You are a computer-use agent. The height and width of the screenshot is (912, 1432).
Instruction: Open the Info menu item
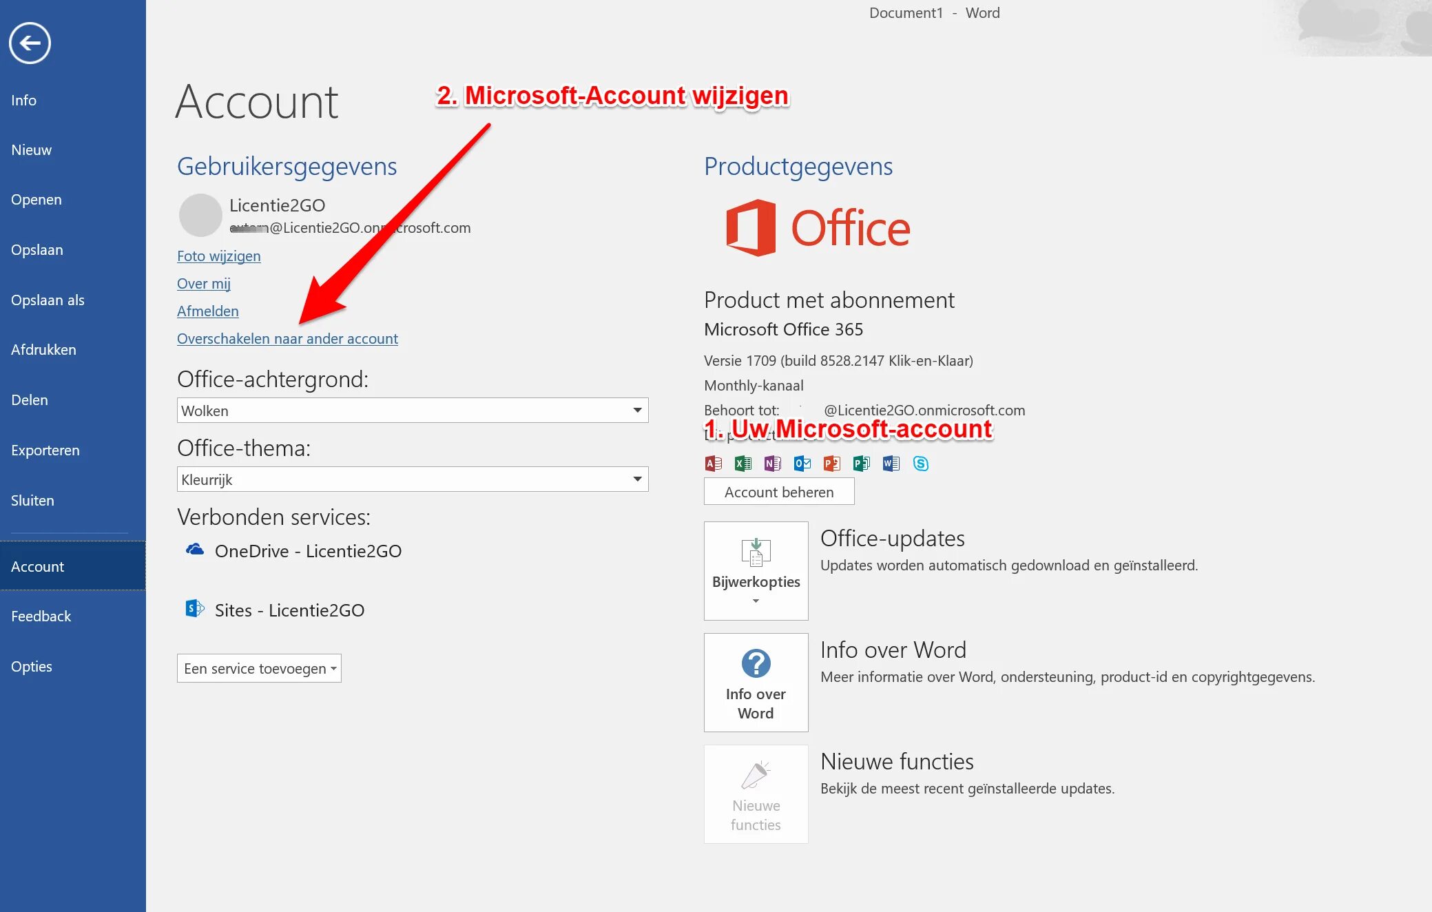[72, 101]
